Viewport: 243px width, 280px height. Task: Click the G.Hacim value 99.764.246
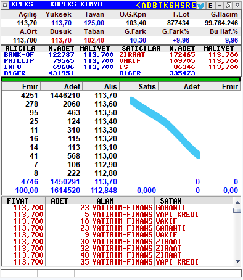221,23
